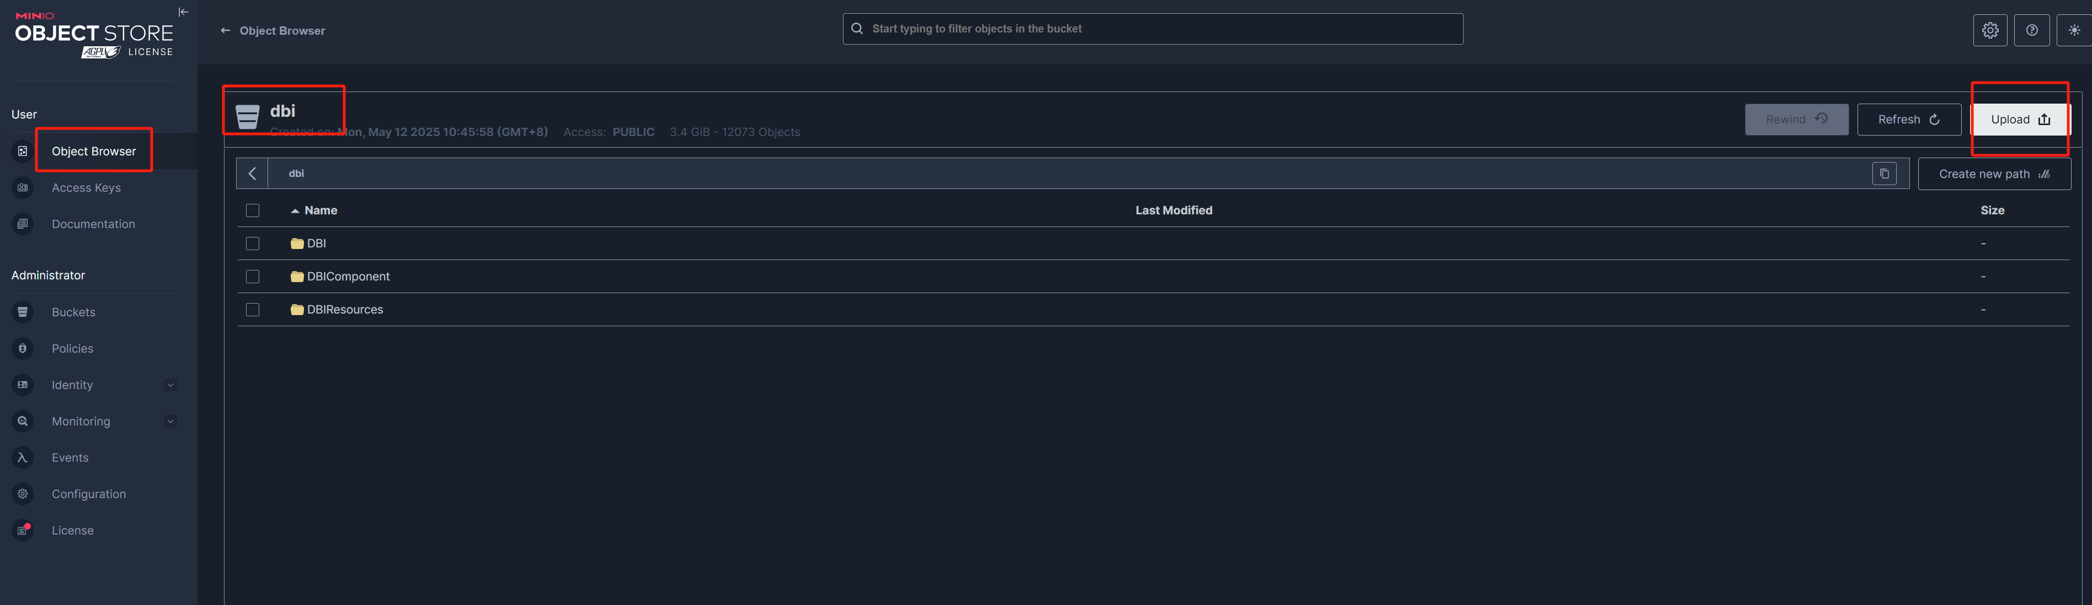2092x605 pixels.
Task: Toggle light theme via the sun icon
Action: click(2073, 30)
